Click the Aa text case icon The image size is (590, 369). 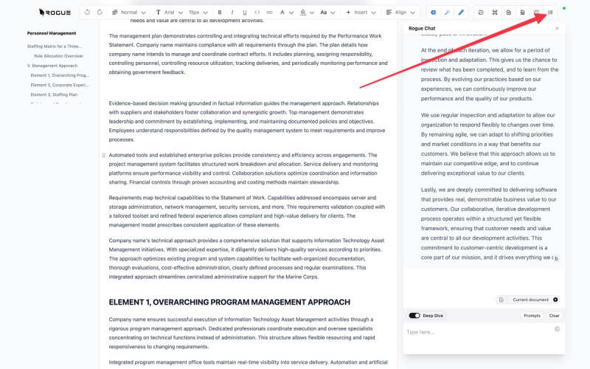coord(324,13)
